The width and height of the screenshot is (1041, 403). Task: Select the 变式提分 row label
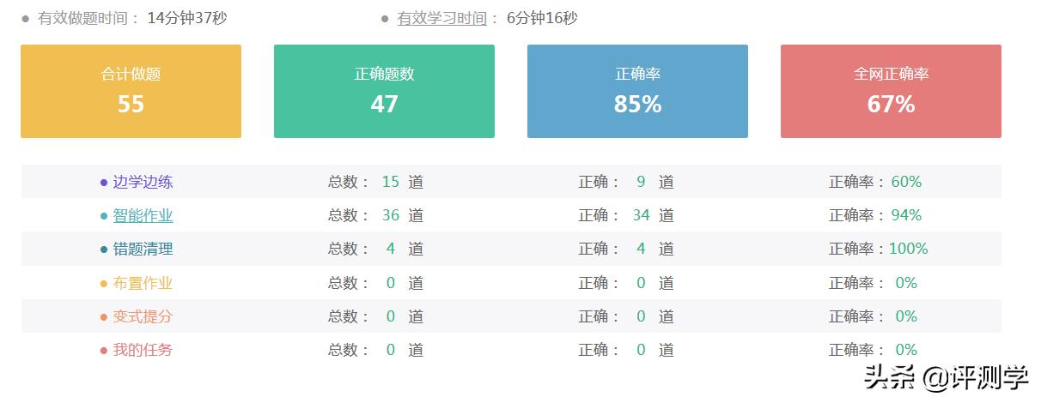143,316
